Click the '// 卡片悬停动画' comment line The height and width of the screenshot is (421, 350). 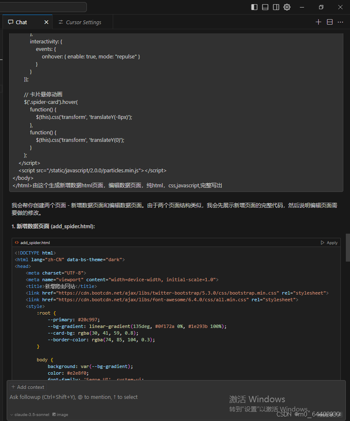point(43,95)
